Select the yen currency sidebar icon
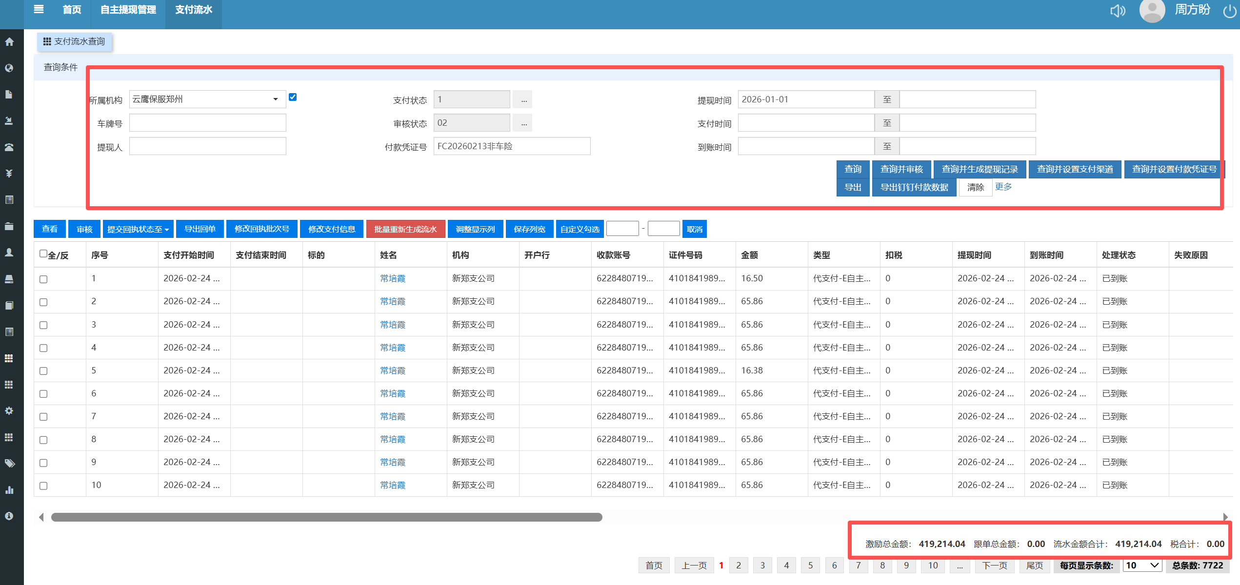The width and height of the screenshot is (1240, 585). click(x=9, y=174)
